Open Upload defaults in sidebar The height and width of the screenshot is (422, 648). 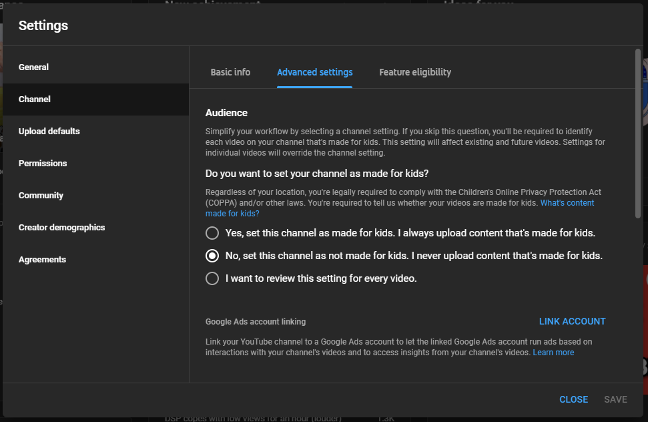tap(95, 131)
